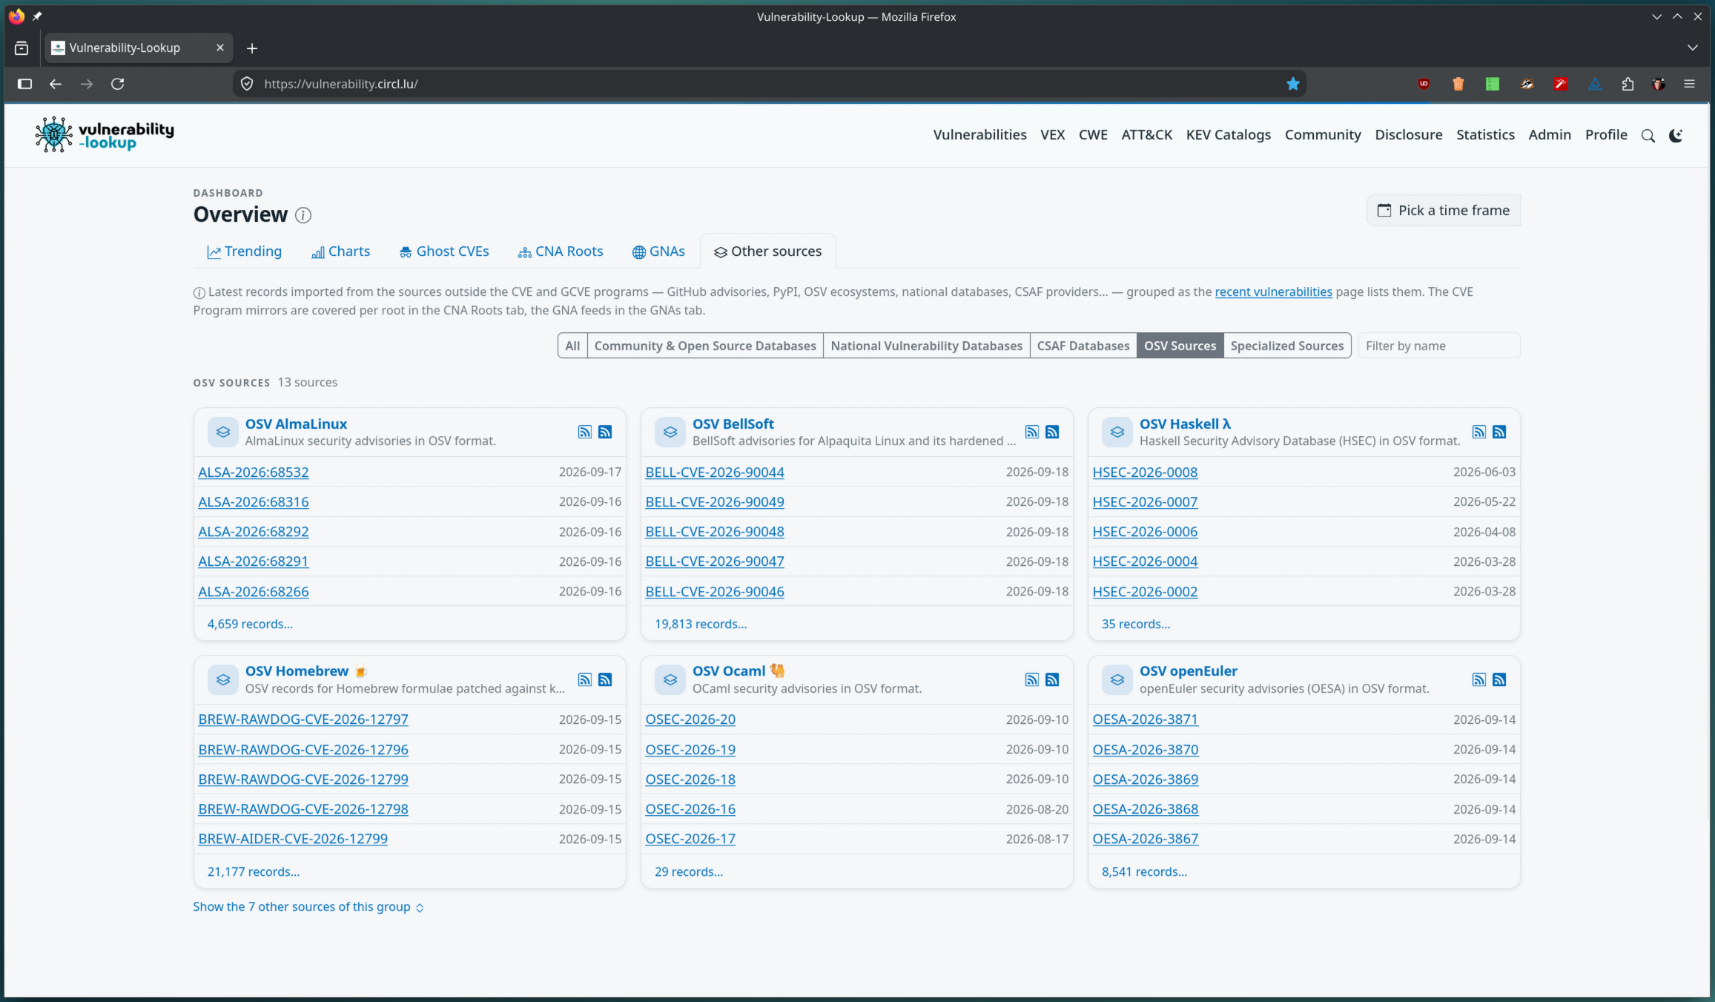
Task: Open the Firefox extensions puzzle icon
Action: 1628,84
